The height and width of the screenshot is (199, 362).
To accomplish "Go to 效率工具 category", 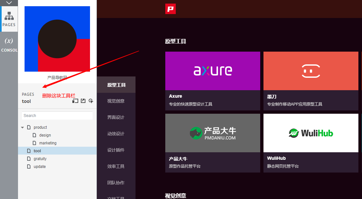I will pos(116,166).
